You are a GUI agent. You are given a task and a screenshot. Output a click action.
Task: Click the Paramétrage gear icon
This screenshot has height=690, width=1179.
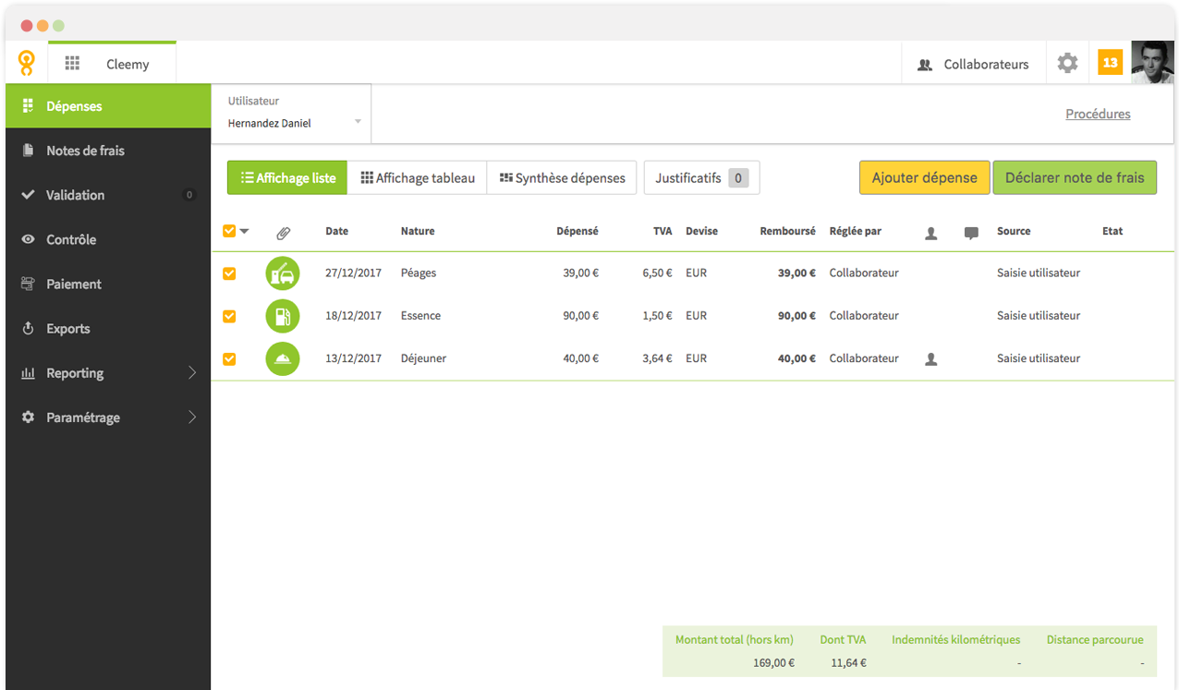click(28, 418)
